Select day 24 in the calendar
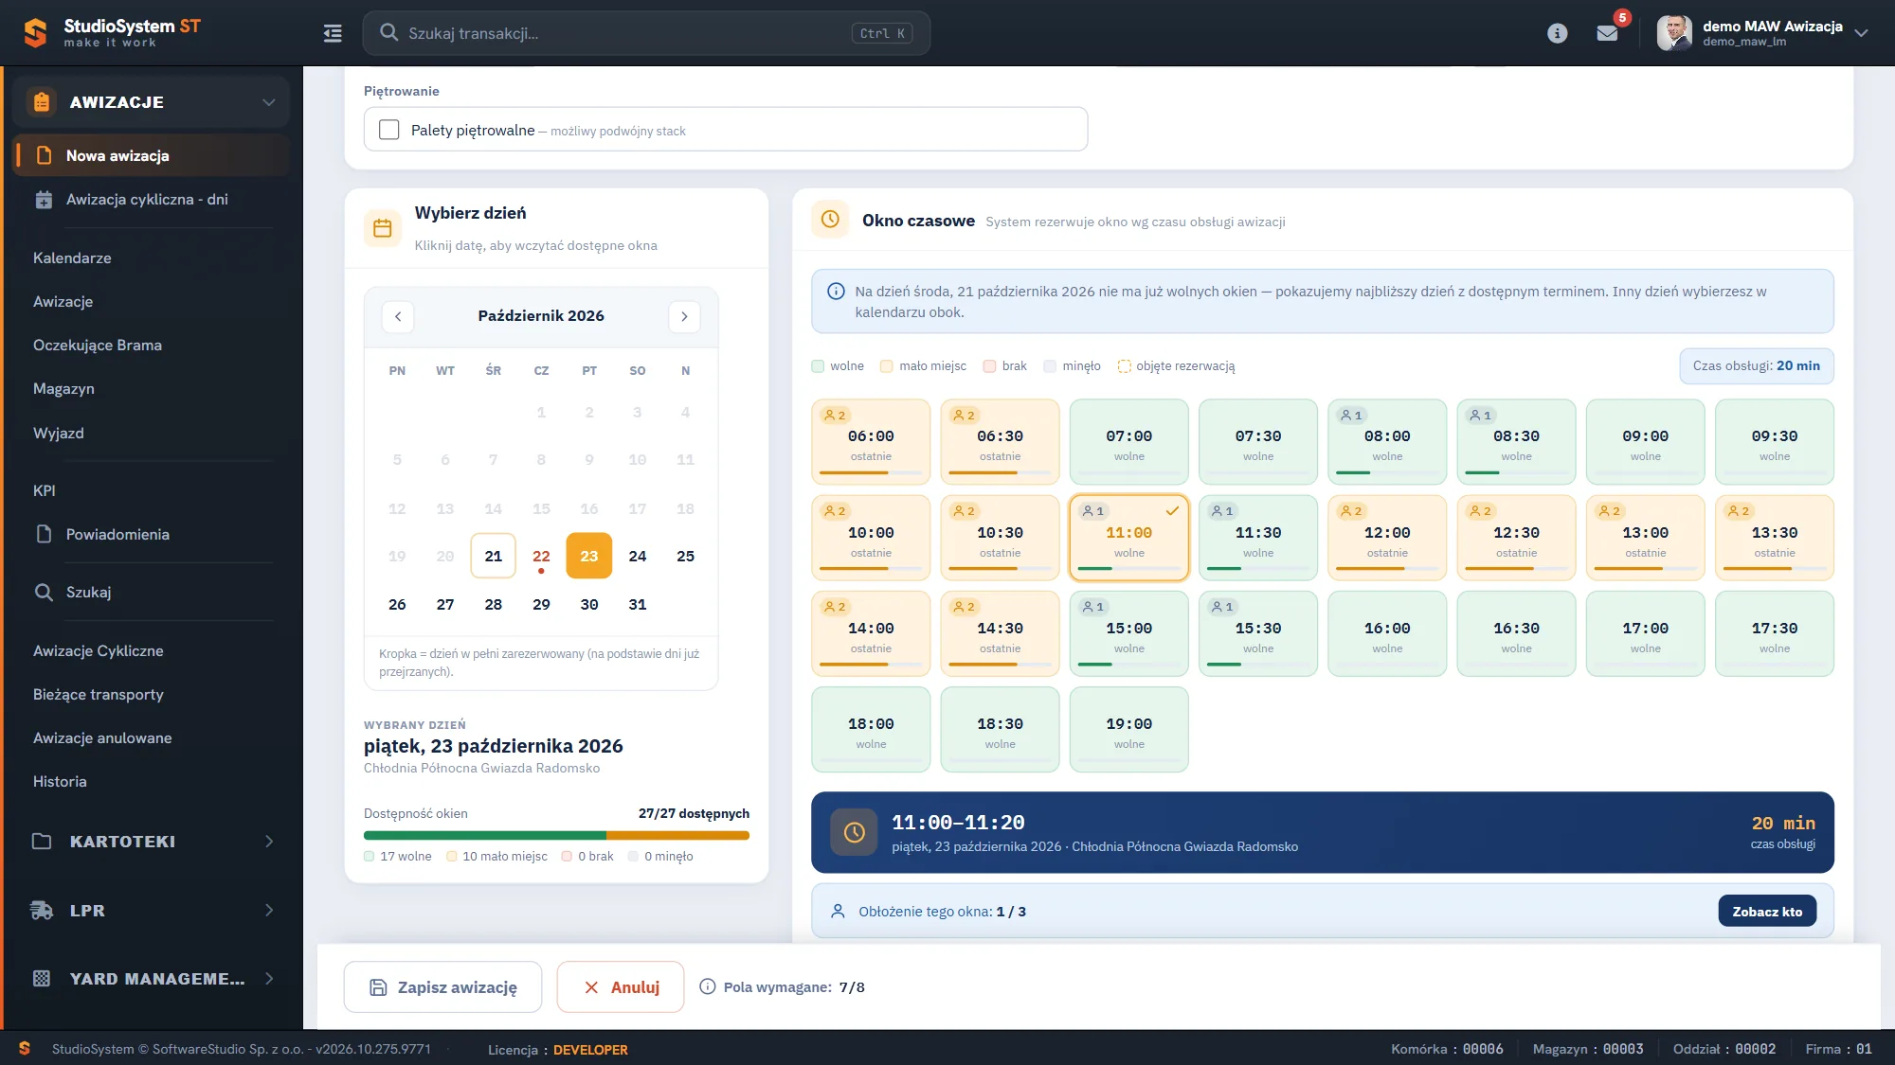This screenshot has height=1065, width=1895. 638,557
